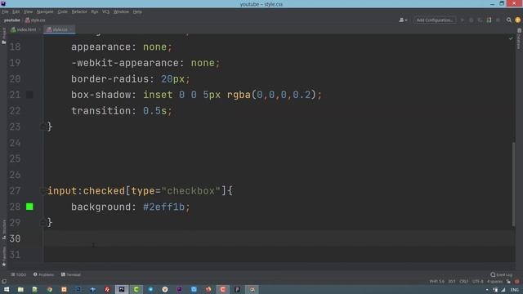Open the Window menu
Image resolution: width=523 pixels, height=294 pixels.
tap(121, 11)
